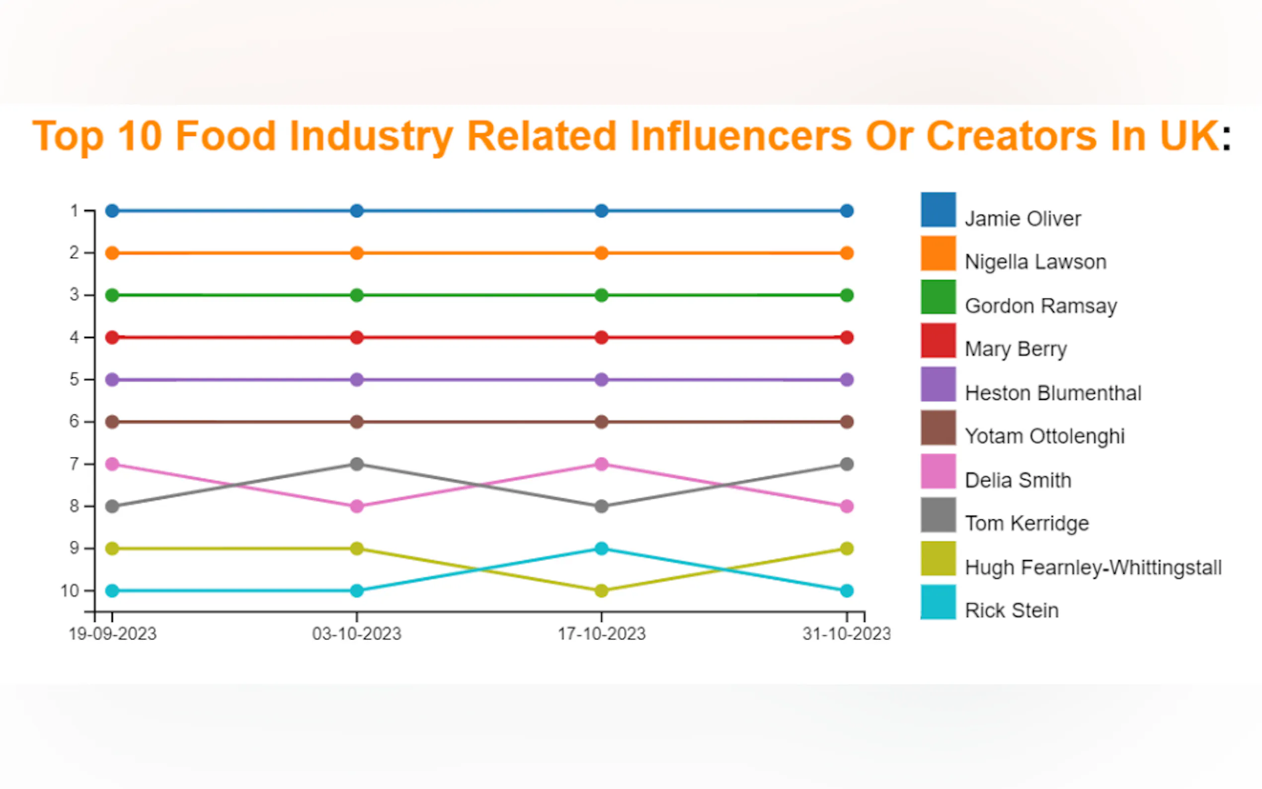Select the Delia Smith legend label
This screenshot has width=1262, height=789.
[x=1018, y=480]
